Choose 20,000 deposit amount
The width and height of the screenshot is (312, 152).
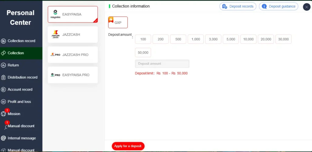pos(266,39)
